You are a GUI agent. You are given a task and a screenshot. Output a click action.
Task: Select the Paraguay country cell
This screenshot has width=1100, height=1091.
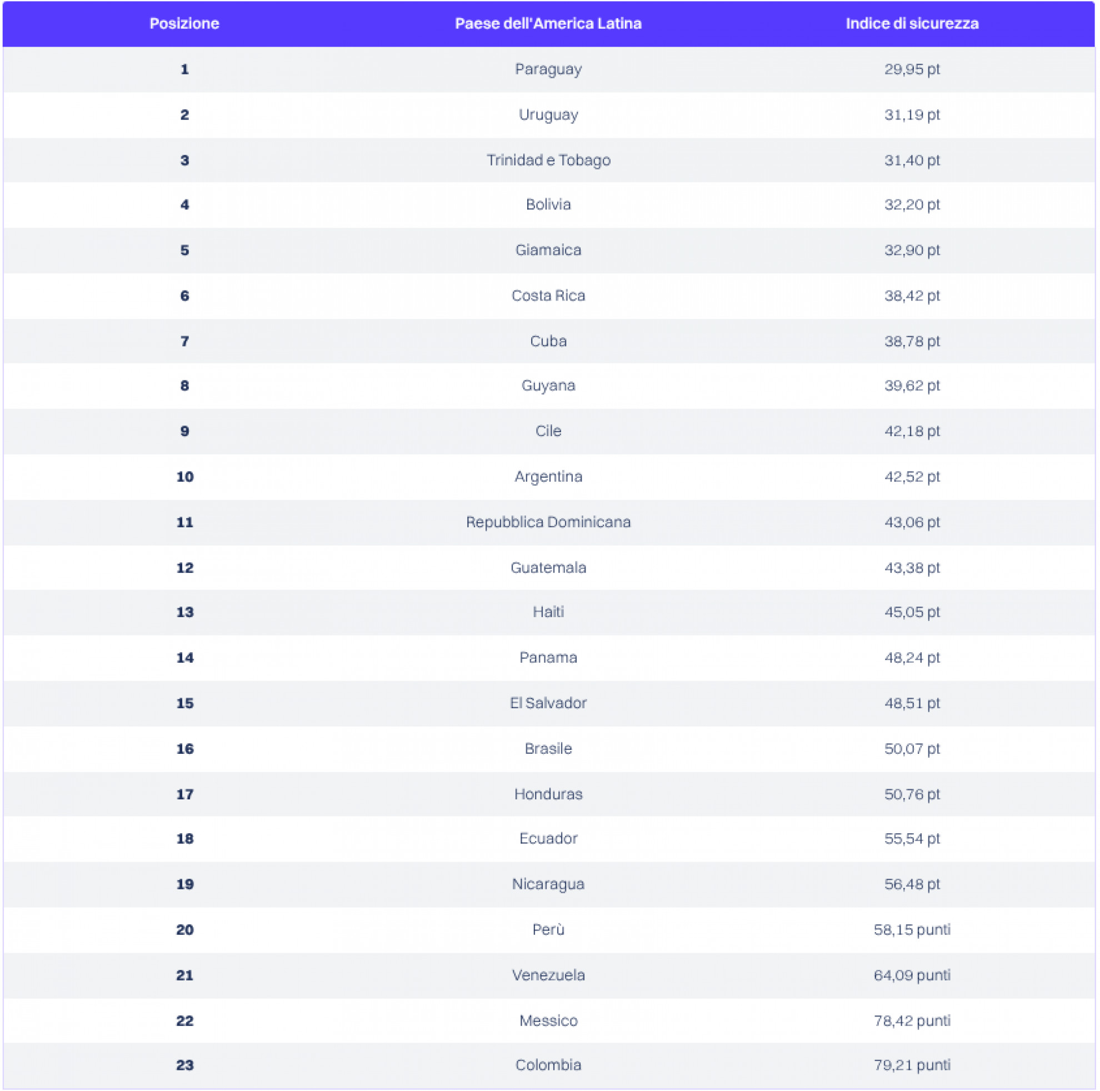point(548,69)
